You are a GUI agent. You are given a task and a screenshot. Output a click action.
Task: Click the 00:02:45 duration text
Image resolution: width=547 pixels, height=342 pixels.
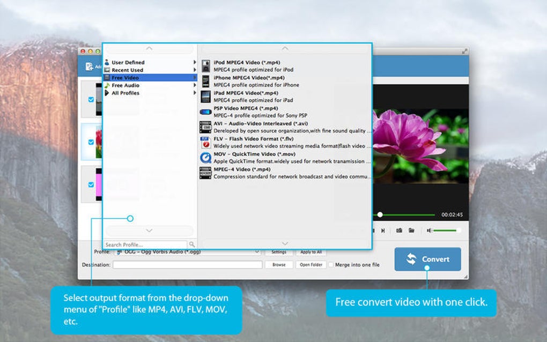[452, 215]
